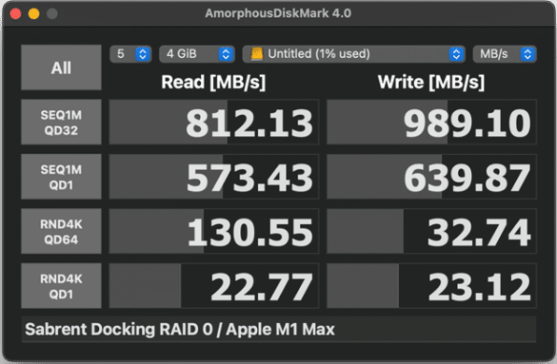Click the blue stepper arrows next to 5
557x364 pixels.
click(143, 54)
